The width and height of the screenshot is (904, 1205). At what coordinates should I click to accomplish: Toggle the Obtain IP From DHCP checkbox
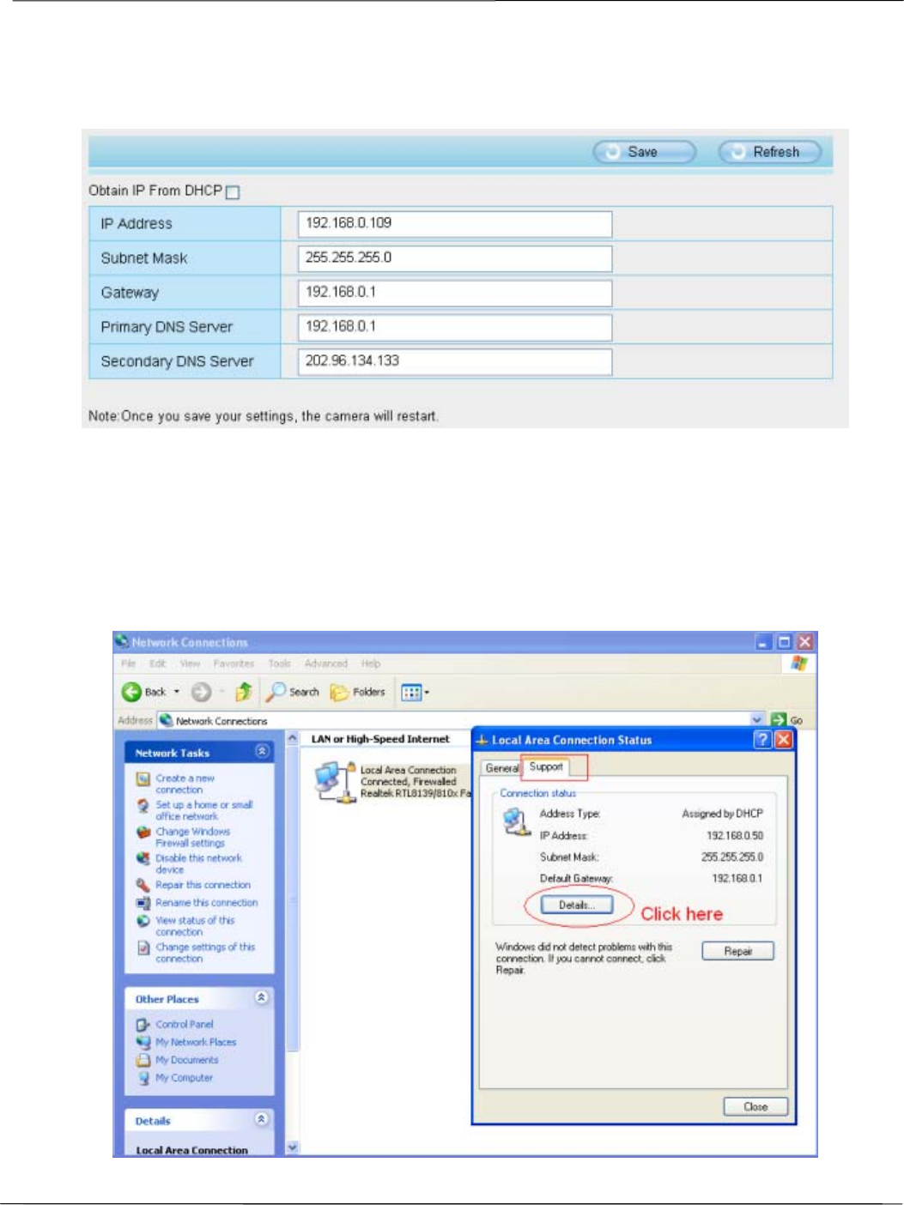click(x=233, y=192)
